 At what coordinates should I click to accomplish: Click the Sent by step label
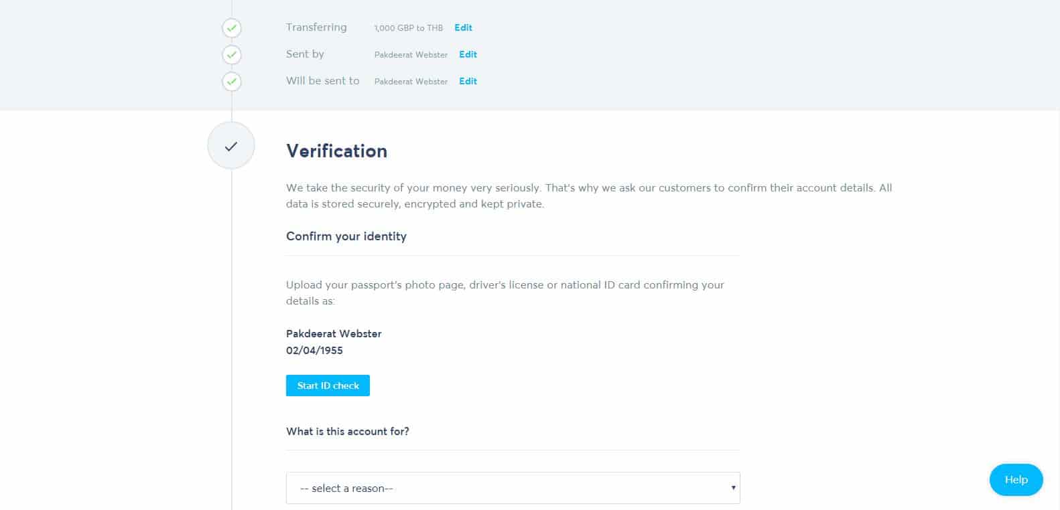pyautogui.click(x=305, y=54)
